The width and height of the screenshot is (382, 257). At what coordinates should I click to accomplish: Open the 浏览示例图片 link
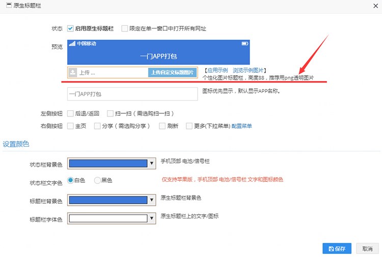pos(248,71)
